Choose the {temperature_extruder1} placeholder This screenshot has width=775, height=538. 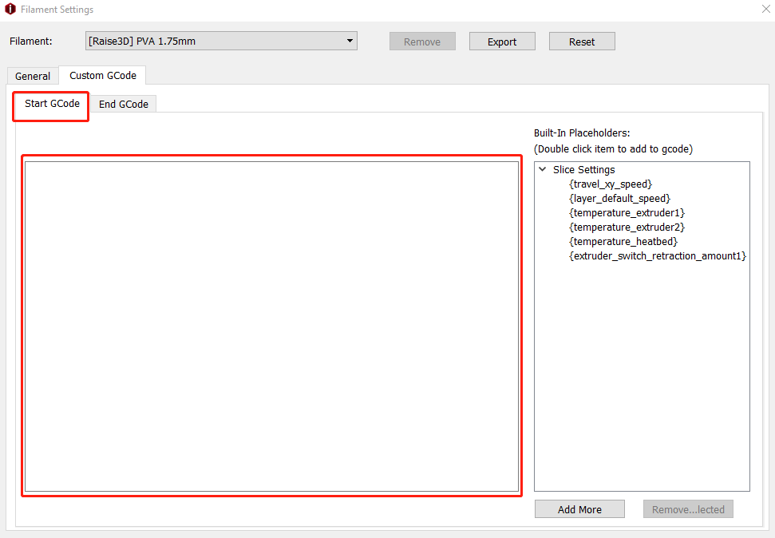pyautogui.click(x=627, y=212)
